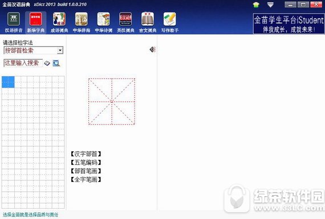
Task: Click the 【五笔编码】 label
Action: (x=86, y=162)
